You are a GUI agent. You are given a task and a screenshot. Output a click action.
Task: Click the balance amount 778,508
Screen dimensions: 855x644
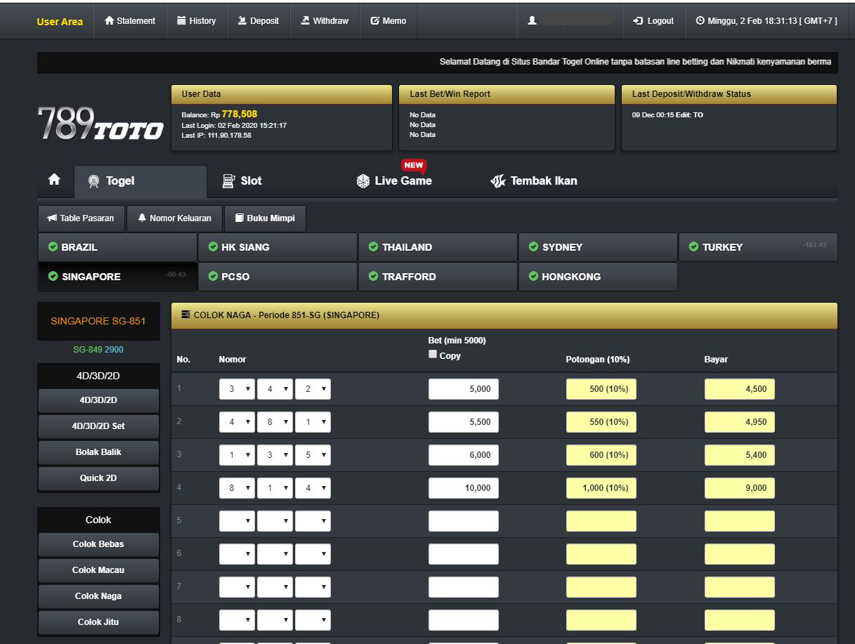(x=240, y=114)
